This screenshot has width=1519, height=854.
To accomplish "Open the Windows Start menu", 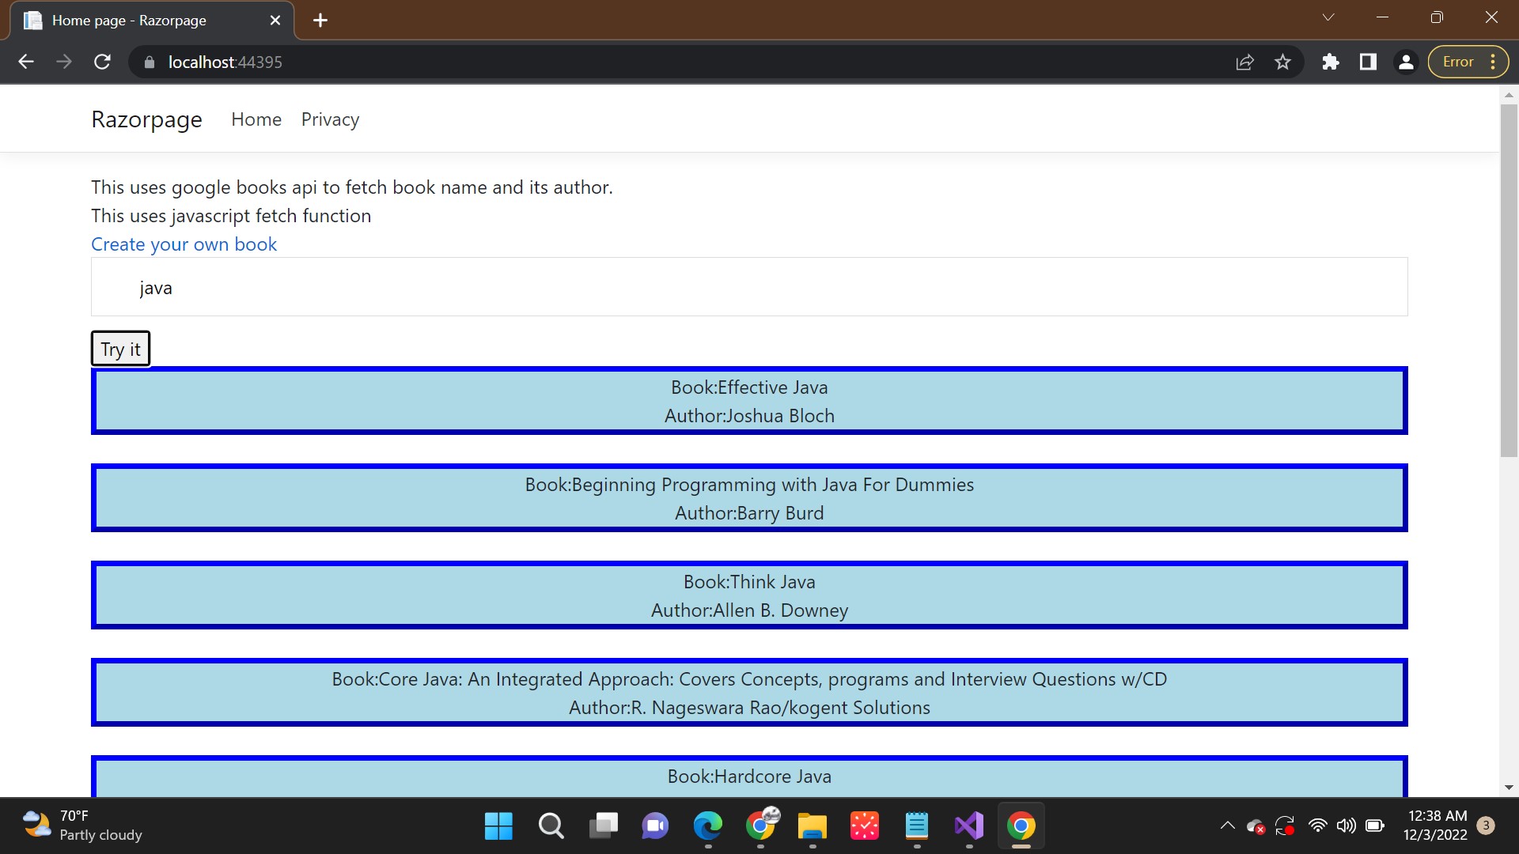I will (498, 826).
